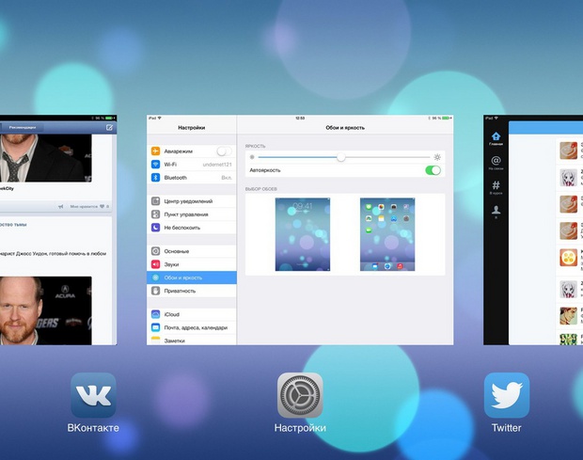Tap the Twitter Home (Главная) icon
Image resolution: width=583 pixels, height=460 pixels.
click(496, 136)
